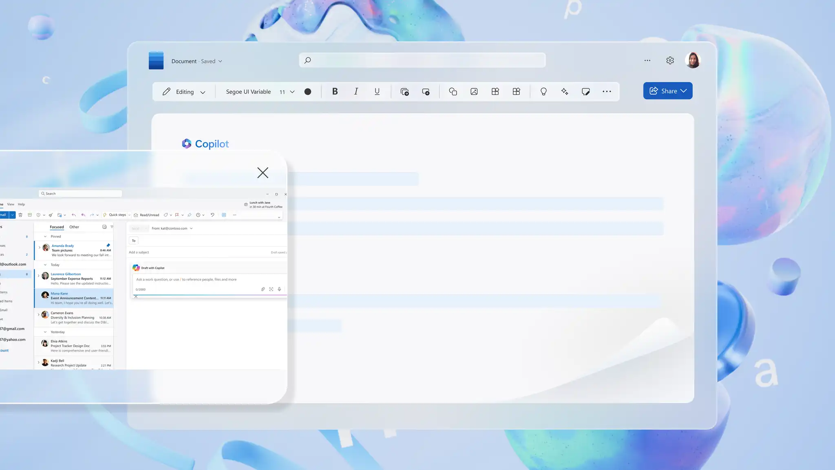Open toolbar overflow three-dots menu
The image size is (835, 470).
click(x=607, y=92)
